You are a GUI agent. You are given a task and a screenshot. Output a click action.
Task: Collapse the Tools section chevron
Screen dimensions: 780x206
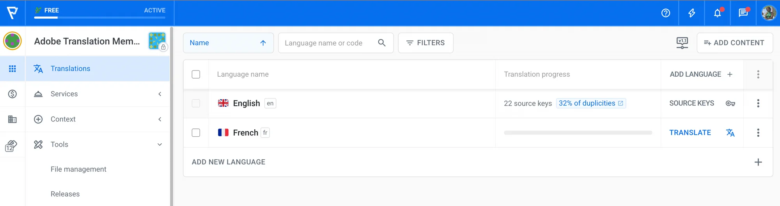[x=160, y=144]
